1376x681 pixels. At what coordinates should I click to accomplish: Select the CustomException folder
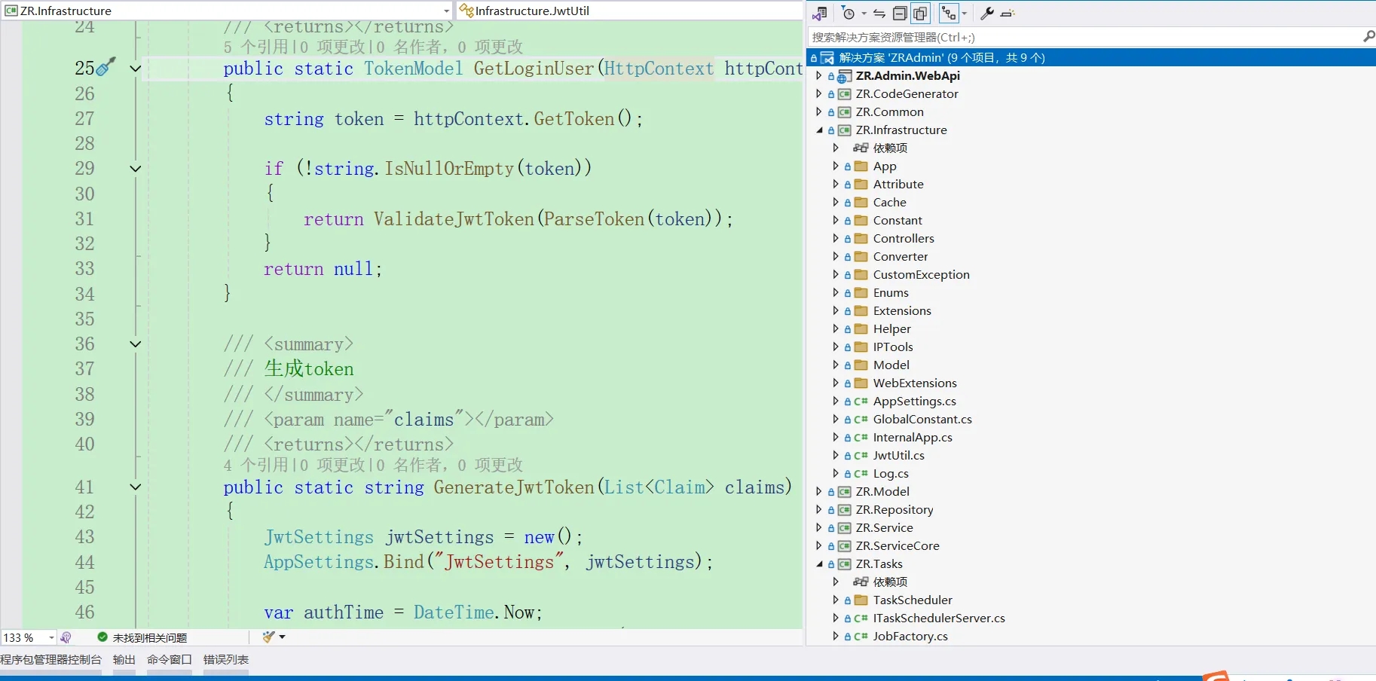point(922,274)
